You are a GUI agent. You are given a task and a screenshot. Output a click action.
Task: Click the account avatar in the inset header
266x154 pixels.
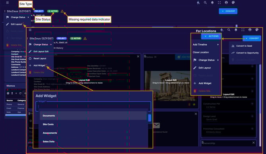click(250, 30)
